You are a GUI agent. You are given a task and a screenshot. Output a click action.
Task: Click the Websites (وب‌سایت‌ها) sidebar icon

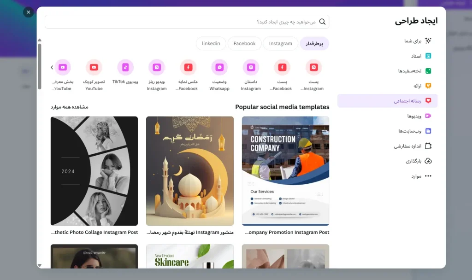click(428, 131)
